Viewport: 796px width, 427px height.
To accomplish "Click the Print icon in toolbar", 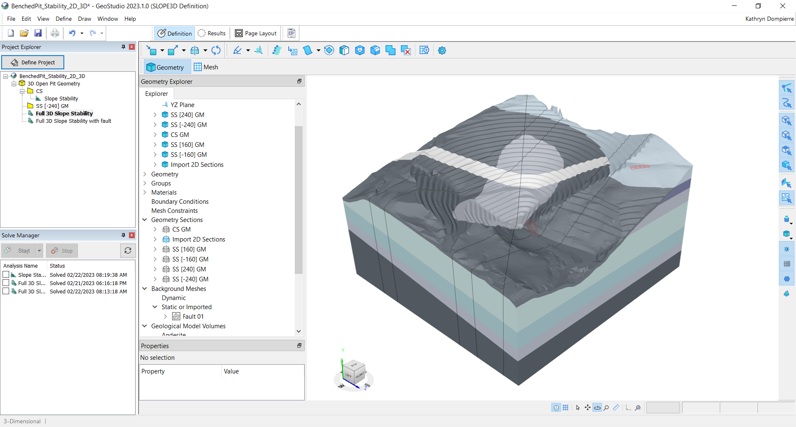I will [55, 33].
